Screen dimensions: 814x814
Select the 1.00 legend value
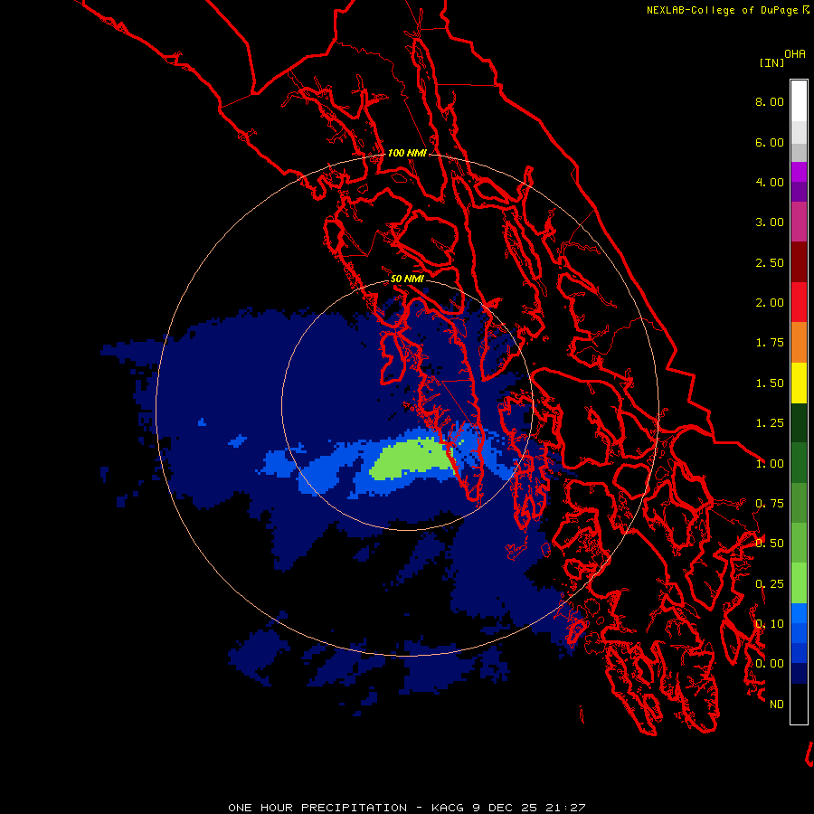770,464
